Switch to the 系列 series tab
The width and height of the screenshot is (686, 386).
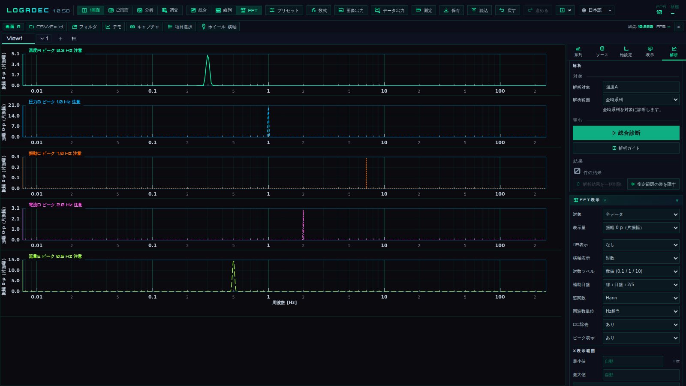tap(578, 52)
